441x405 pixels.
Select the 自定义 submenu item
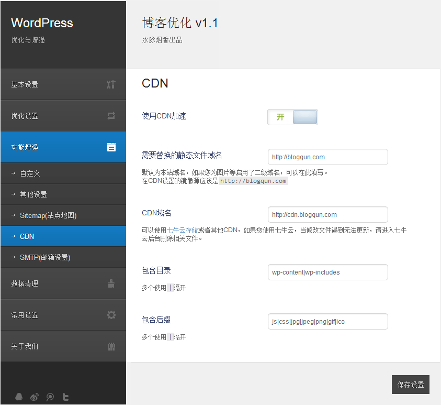[63, 173]
